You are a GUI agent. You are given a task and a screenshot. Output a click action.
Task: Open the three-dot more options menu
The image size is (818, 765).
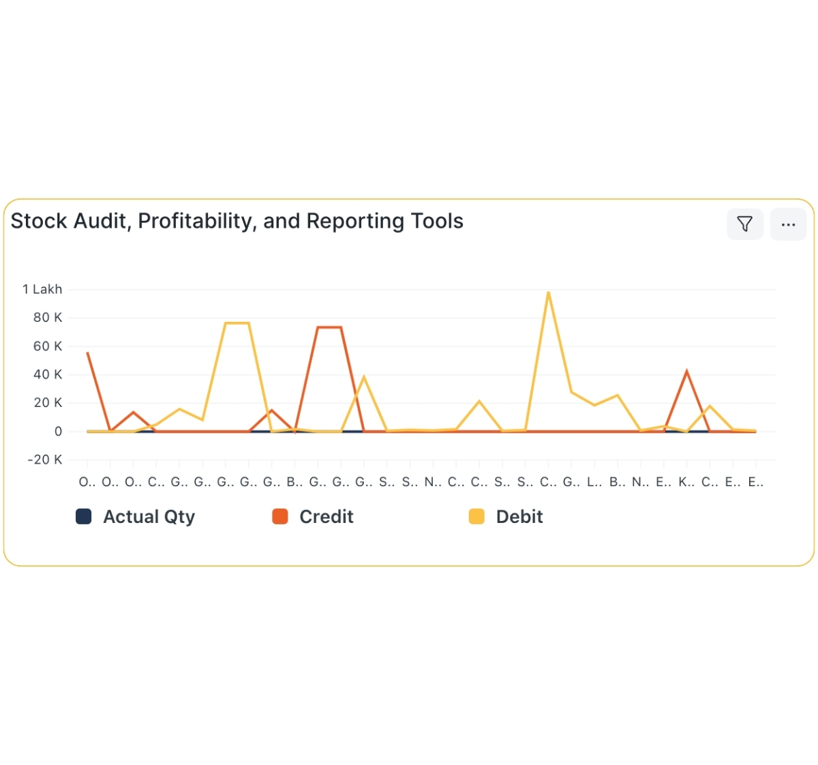coord(788,224)
